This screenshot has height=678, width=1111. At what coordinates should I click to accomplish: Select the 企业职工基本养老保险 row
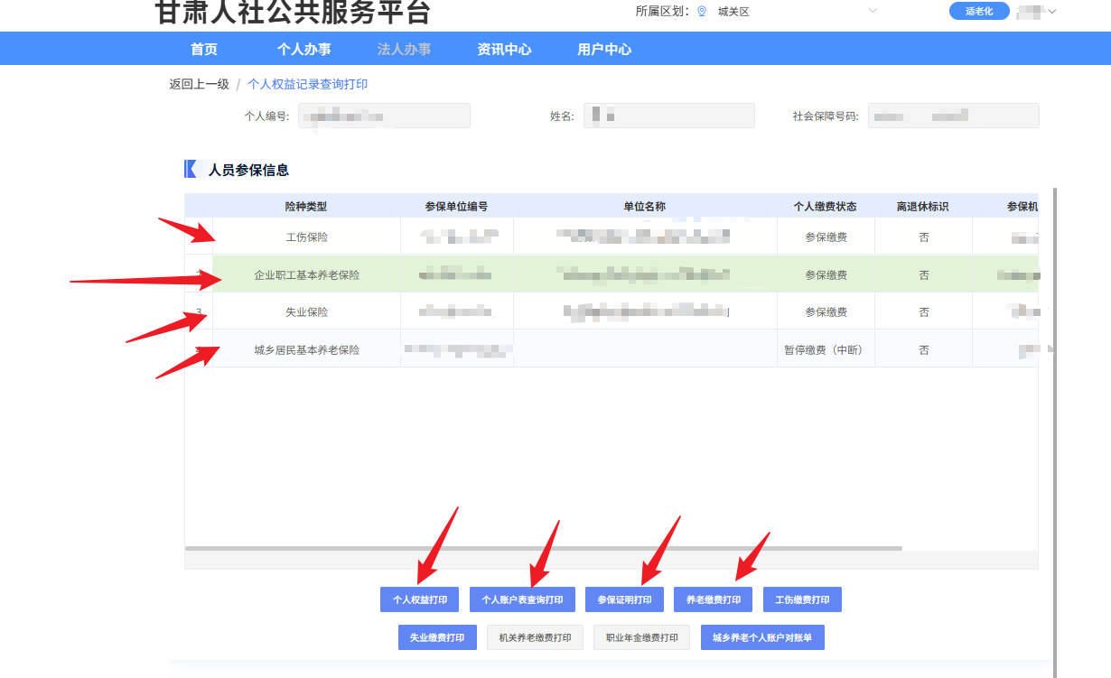pos(612,274)
